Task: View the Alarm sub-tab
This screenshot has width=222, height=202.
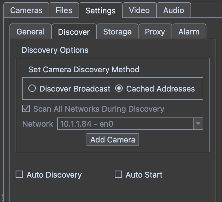Action: point(189,32)
